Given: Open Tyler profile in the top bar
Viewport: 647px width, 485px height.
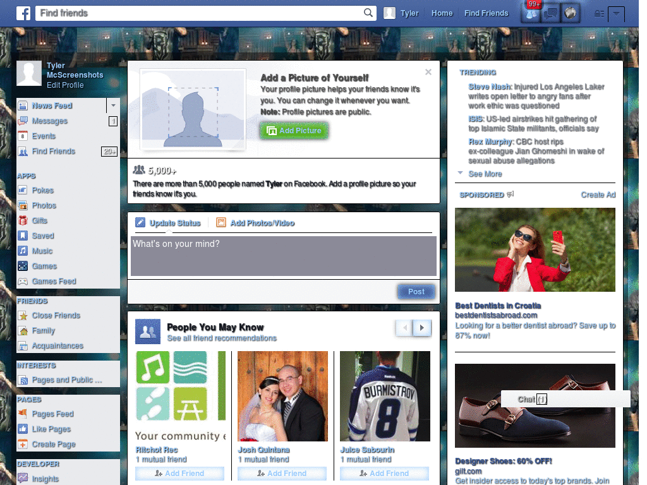Looking at the screenshot, I should pyautogui.click(x=401, y=13).
